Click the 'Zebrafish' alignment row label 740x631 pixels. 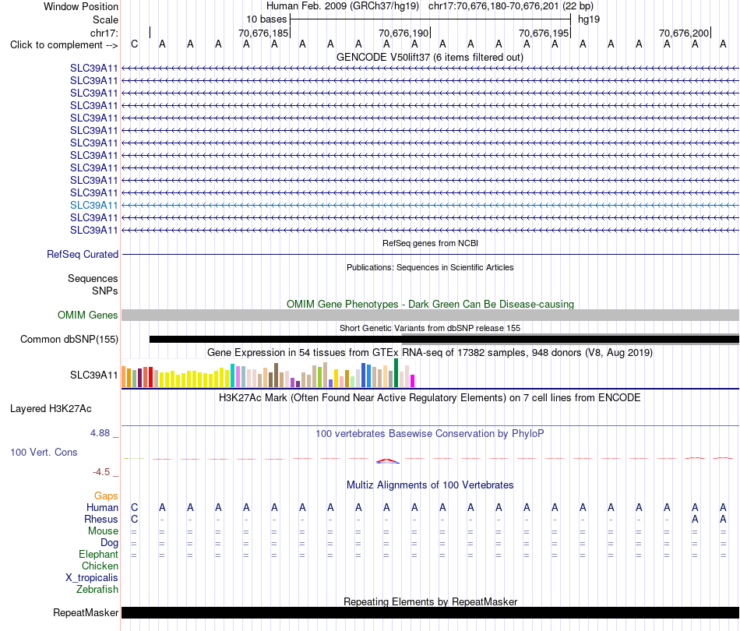97,589
